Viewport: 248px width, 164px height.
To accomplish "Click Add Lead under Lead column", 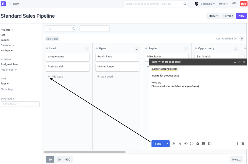I will pos(55,76).
